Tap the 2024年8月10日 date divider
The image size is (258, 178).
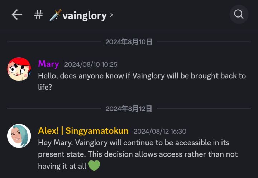(129, 42)
